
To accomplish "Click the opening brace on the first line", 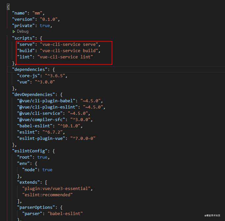I will [x=8, y=7].
